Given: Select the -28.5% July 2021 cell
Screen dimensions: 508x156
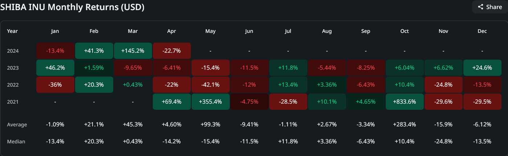Looking at the screenshot, I should [288, 102].
